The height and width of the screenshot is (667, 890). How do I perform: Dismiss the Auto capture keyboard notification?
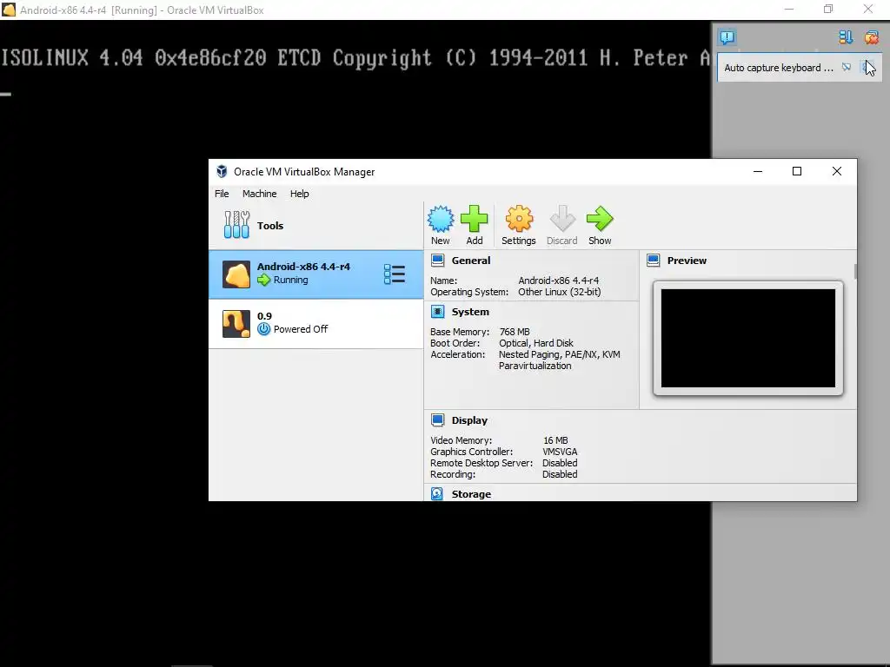[x=868, y=68]
